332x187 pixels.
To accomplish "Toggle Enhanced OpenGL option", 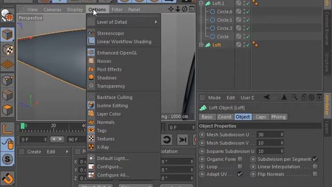I will (x=123, y=53).
